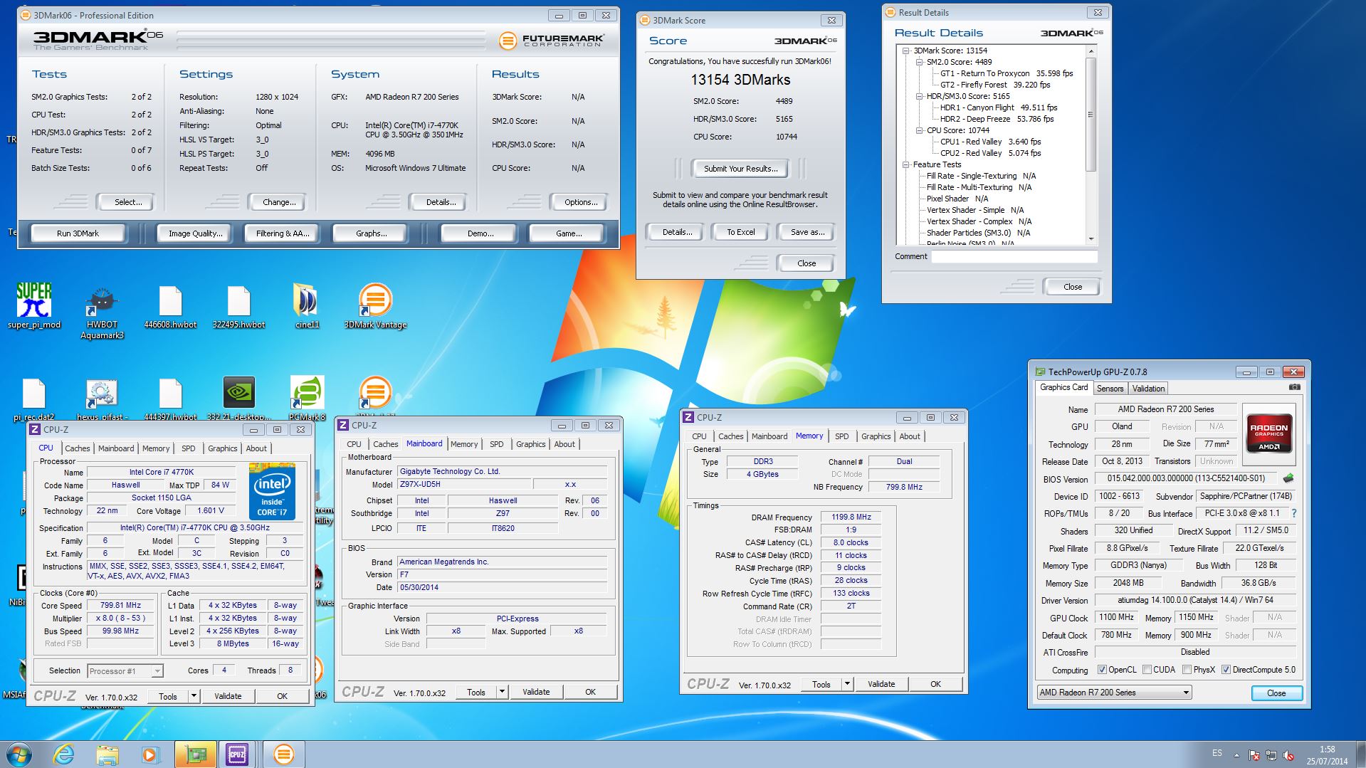This screenshot has width=1366, height=768.
Task: Click the Save as button in Score window
Action: pyautogui.click(x=807, y=232)
